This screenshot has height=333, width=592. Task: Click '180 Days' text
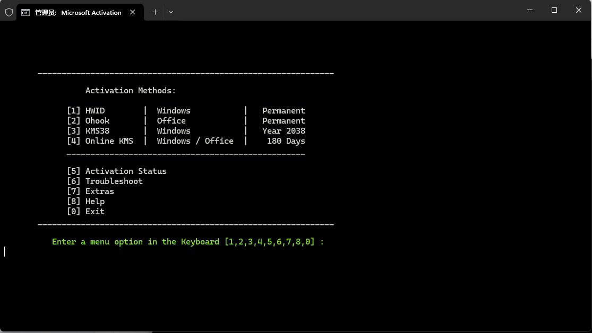tap(286, 141)
